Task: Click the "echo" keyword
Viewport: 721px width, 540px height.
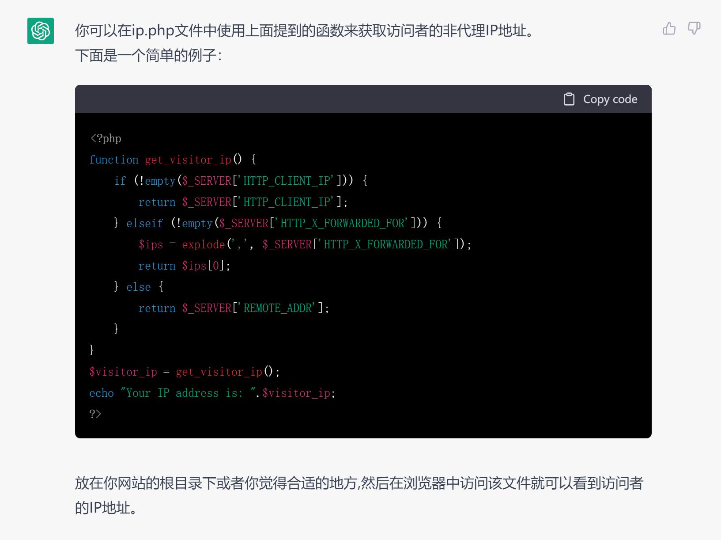Action: coord(102,393)
